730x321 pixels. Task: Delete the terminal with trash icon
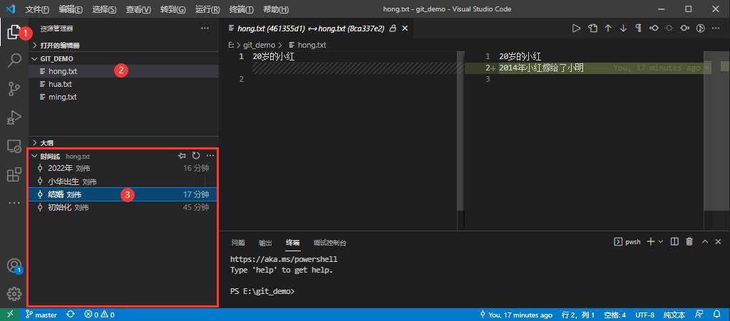(689, 242)
